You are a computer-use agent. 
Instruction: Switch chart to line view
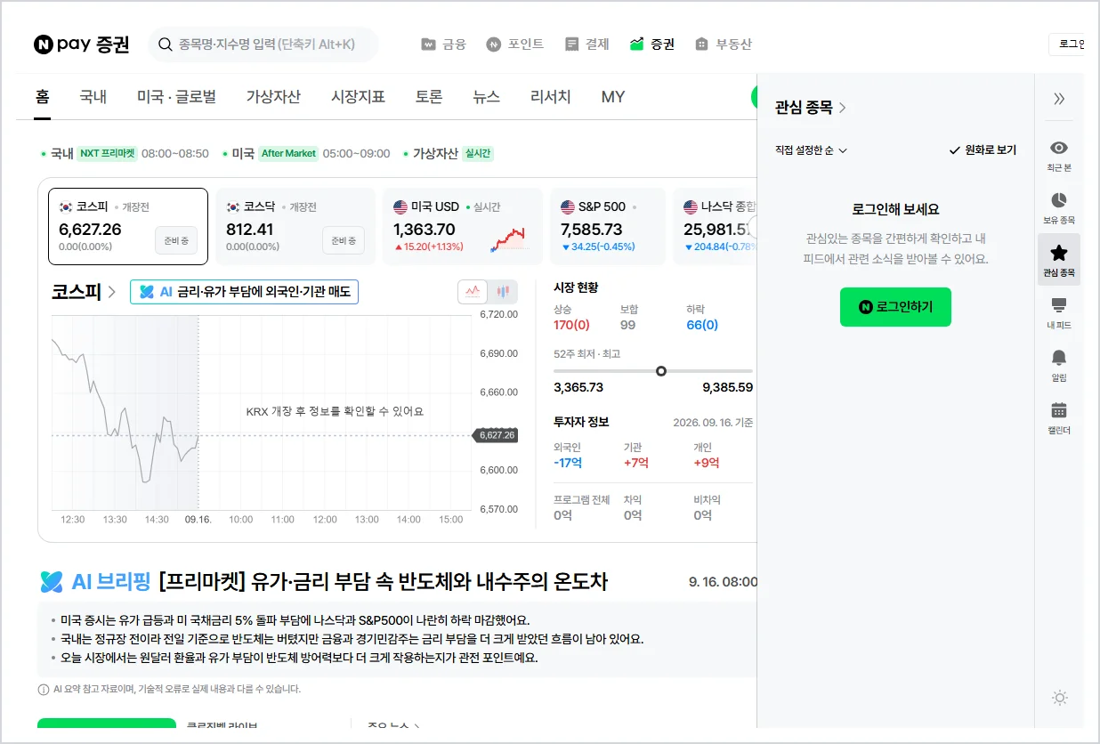(473, 291)
